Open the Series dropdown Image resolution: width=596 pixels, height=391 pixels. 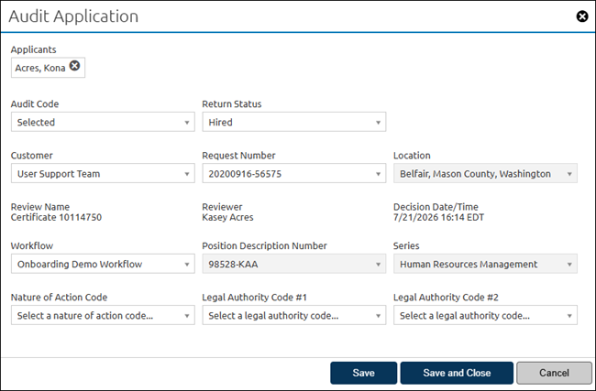coord(485,264)
